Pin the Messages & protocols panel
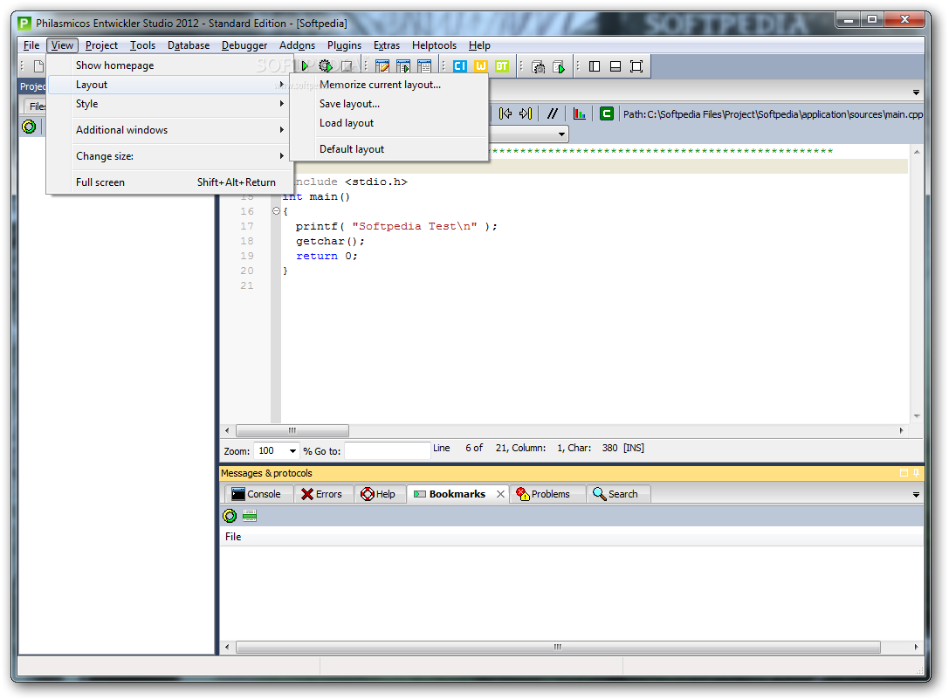This screenshot has height=700, width=949. point(917,472)
